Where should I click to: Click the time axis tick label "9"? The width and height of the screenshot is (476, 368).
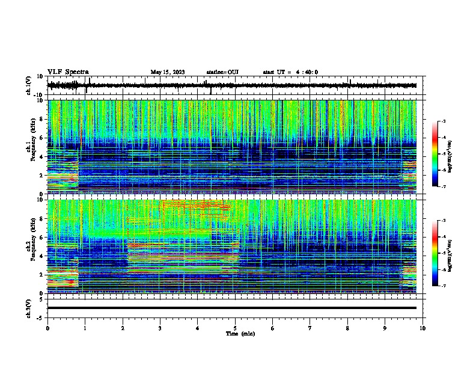click(x=385, y=328)
